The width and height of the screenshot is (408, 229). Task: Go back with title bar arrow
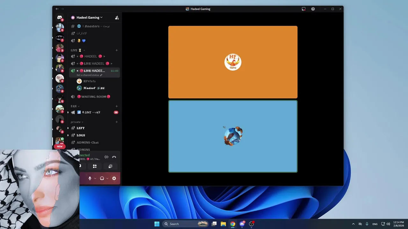pyautogui.click(x=57, y=9)
